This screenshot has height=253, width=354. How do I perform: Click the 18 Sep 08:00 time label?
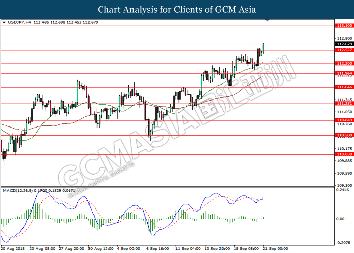coord(246,249)
